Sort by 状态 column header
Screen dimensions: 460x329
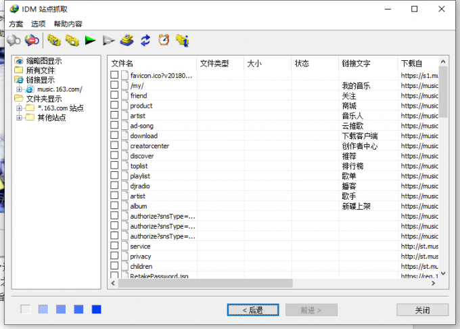pos(315,63)
